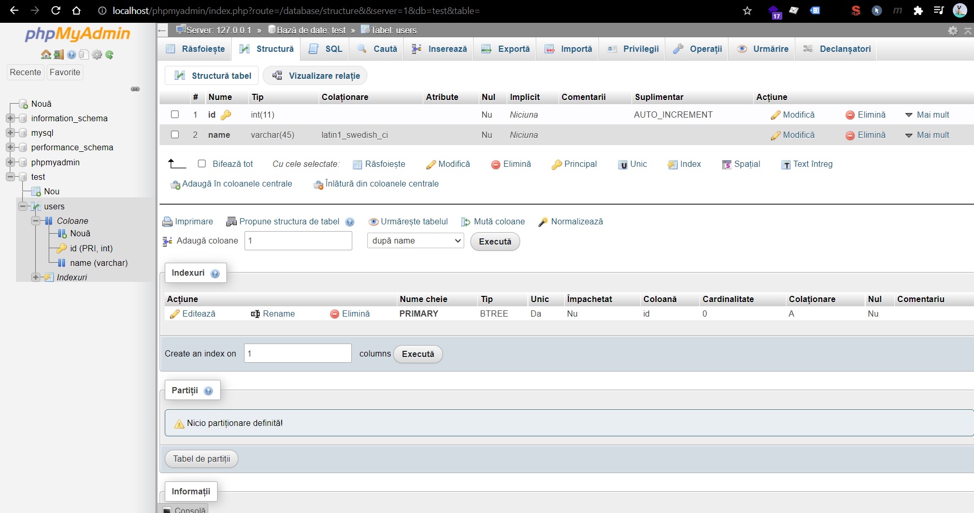Check the checkbox for id column row
The width and height of the screenshot is (974, 513).
[x=175, y=115]
